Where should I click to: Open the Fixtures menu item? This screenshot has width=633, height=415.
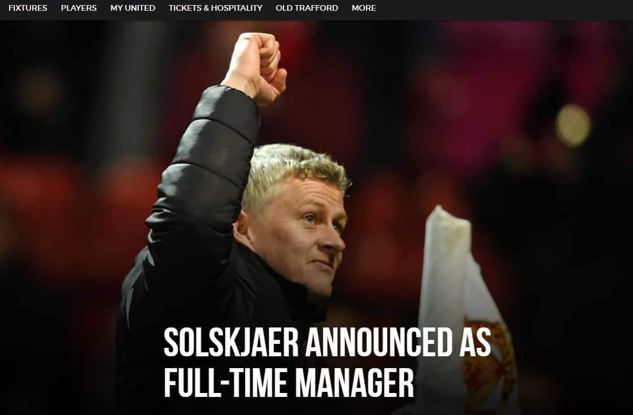coord(28,8)
